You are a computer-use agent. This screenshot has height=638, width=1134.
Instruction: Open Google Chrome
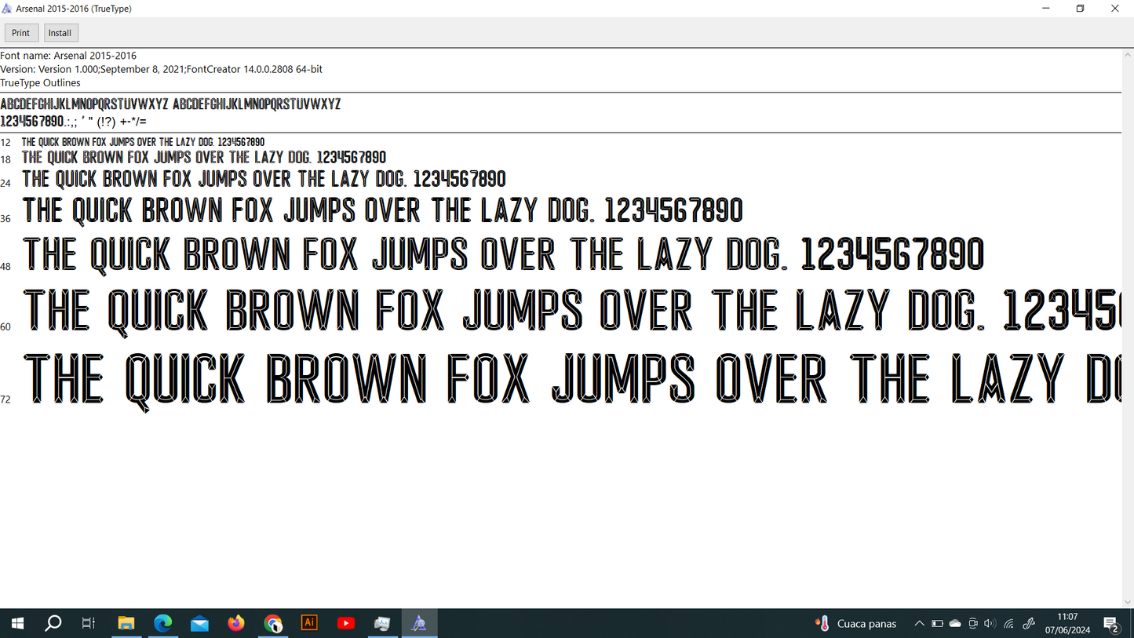pos(272,623)
